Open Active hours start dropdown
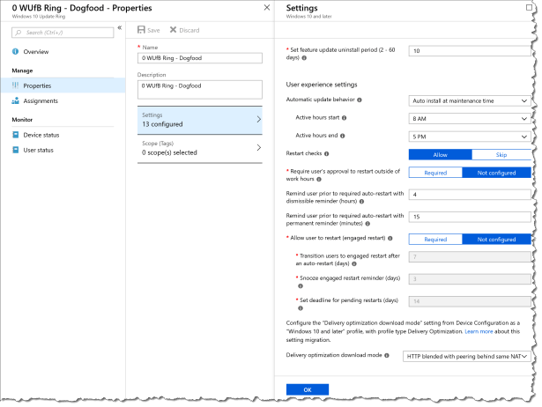 470,119
